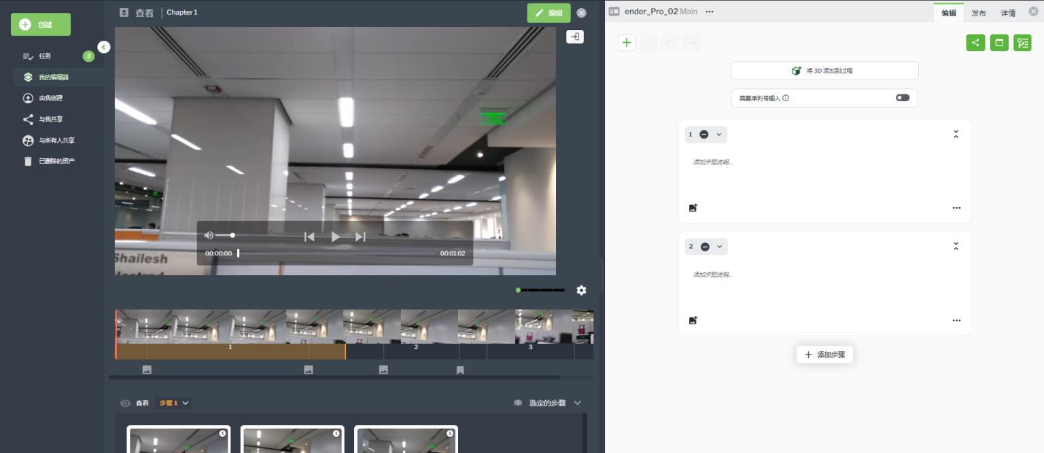
Task: Switch to the 编辑 tab
Action: tap(948, 13)
